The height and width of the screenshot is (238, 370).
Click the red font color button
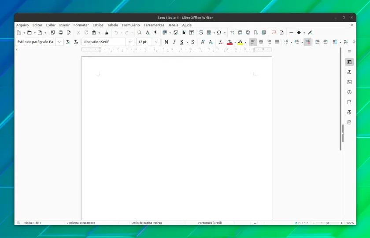[229, 42]
